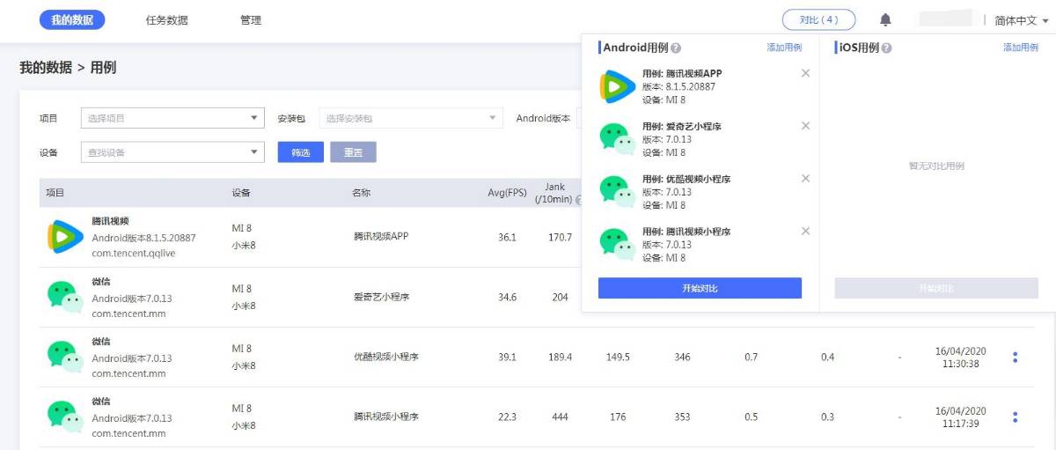The width and height of the screenshot is (1056, 450).
Task: Click the 16/04/2020 11:17:39 timestamp
Action: tap(961, 417)
